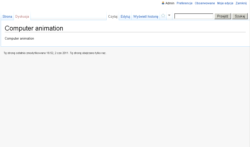
Task: Focus the wiki search text field
Action: click(194, 16)
